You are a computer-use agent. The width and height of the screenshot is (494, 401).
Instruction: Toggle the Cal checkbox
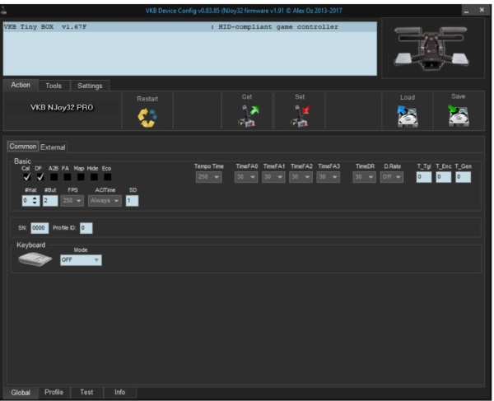(27, 177)
